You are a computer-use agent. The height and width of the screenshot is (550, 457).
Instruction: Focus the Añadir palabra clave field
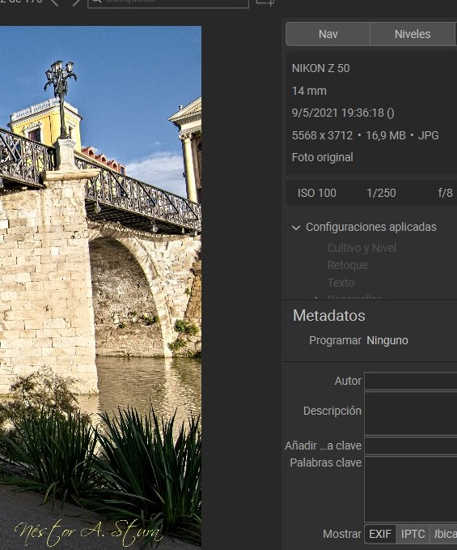(410, 446)
